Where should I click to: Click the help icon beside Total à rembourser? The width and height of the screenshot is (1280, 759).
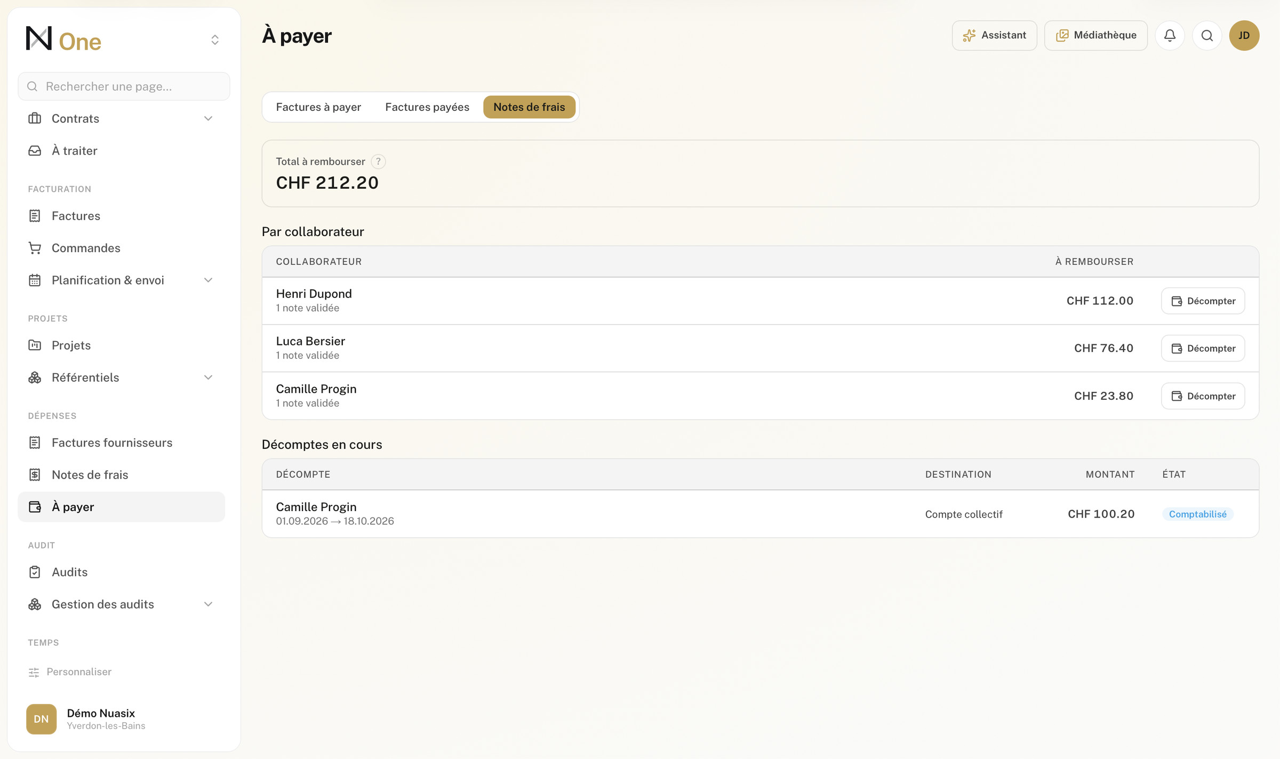378,162
